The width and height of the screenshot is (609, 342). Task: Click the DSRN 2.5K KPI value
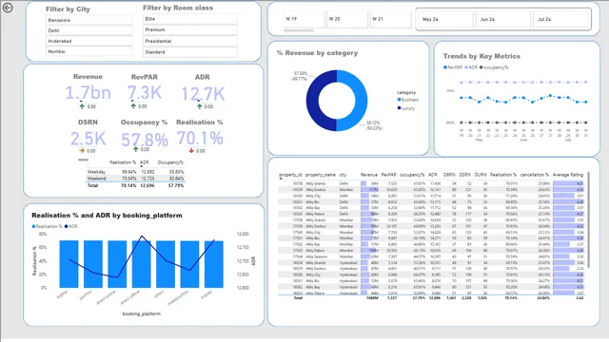88,139
